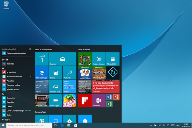Click the C letter section header
The width and height of the screenshot is (192, 128).
point(3,94)
